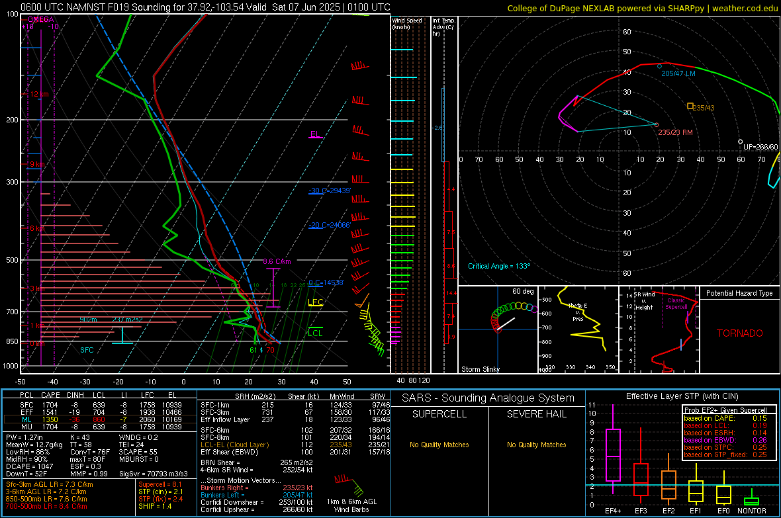Click the K = 43 index value
Screen dimensions: 781x518
click(x=79, y=437)
